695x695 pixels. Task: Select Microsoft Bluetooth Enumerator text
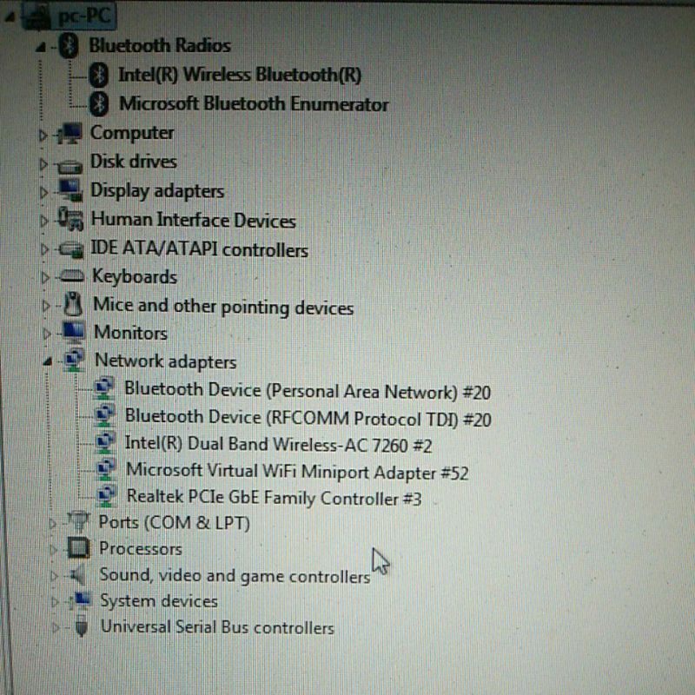(x=254, y=104)
